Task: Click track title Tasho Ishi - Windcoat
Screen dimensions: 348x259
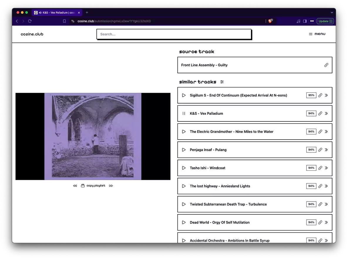Action: click(x=208, y=168)
